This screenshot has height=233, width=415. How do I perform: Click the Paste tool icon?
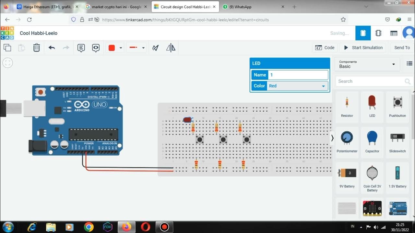(22, 48)
